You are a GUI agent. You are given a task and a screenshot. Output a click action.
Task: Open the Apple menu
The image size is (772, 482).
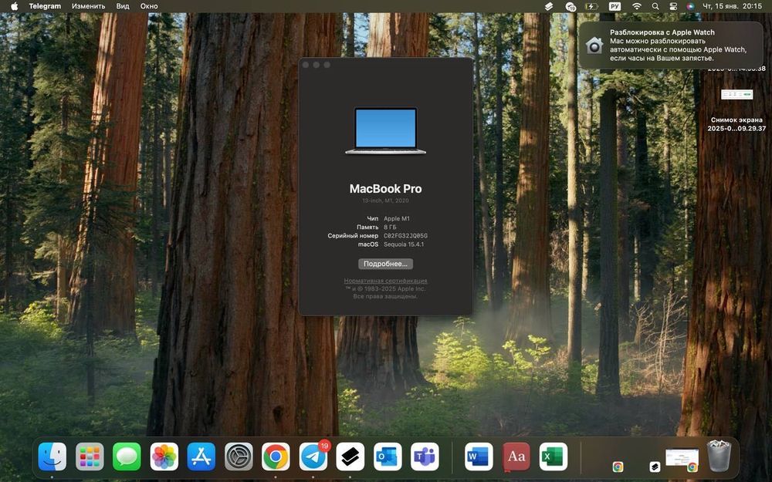[x=14, y=6]
